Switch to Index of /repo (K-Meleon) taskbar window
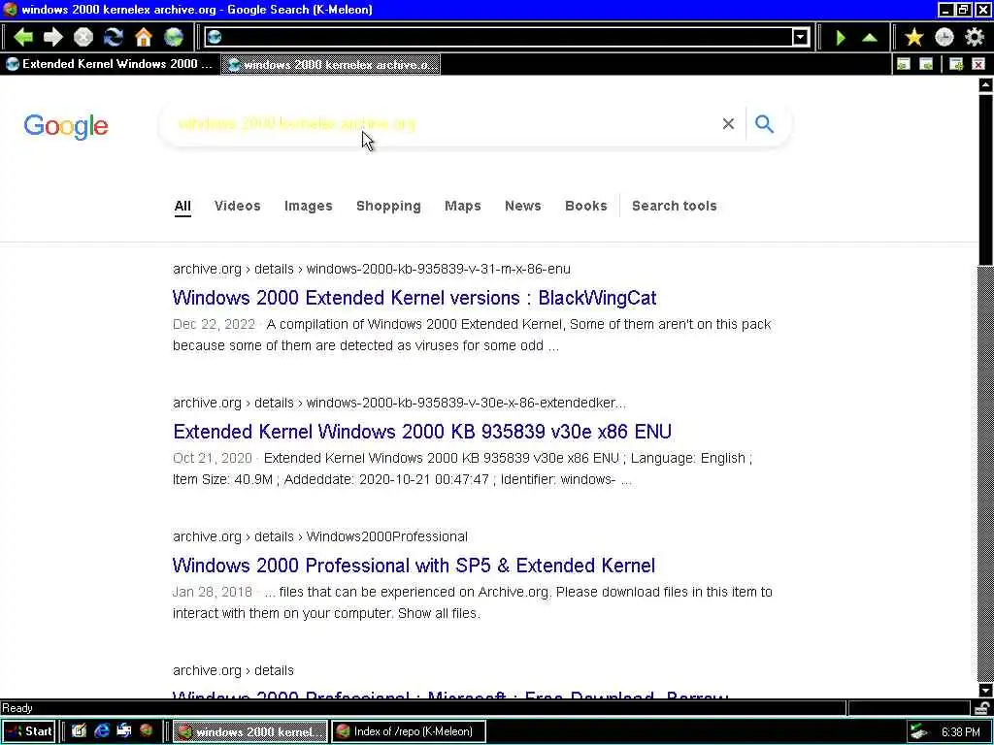 click(x=409, y=731)
